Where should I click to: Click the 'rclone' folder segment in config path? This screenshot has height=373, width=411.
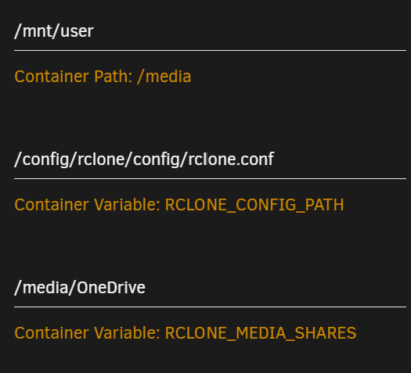pyautogui.click(x=101, y=160)
